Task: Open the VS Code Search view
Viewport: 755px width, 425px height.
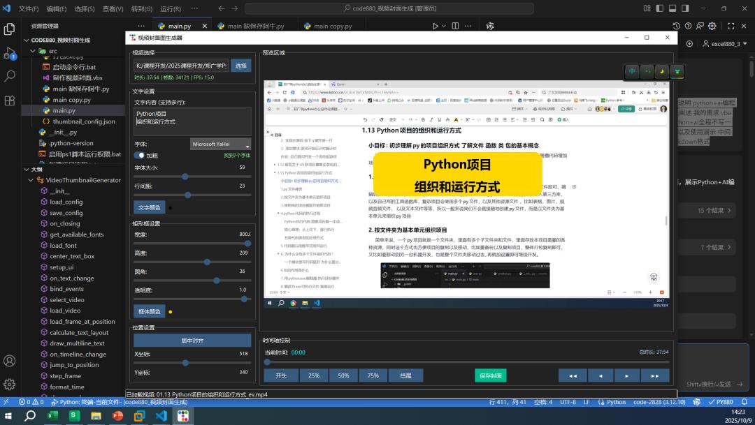Action: [x=10, y=76]
